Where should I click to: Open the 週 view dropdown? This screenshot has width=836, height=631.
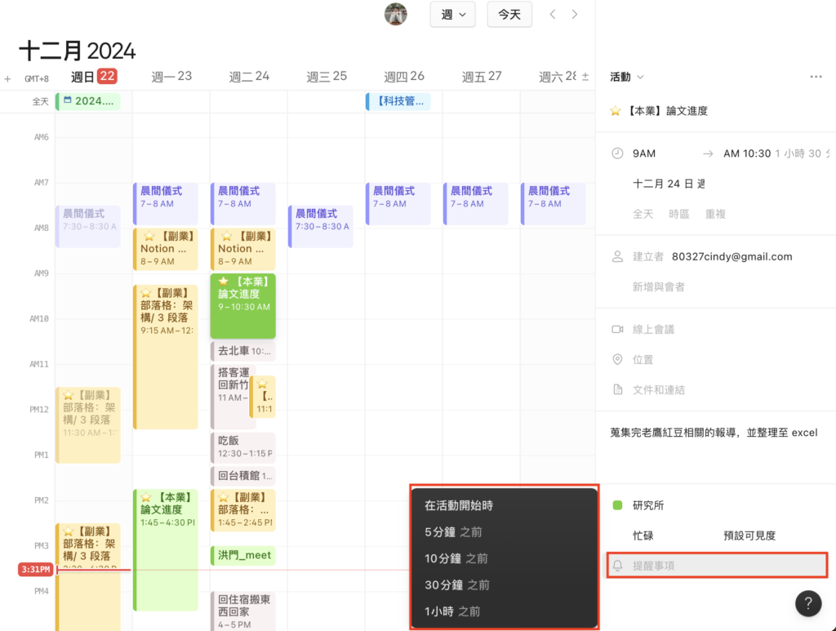coord(452,15)
